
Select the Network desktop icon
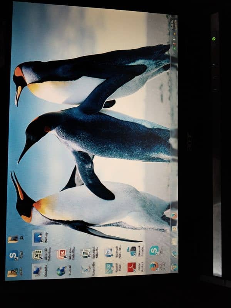tap(61, 271)
